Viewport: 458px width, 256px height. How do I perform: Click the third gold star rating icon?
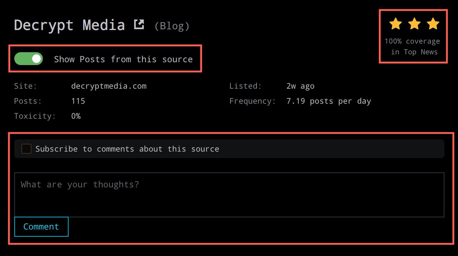tap(433, 24)
